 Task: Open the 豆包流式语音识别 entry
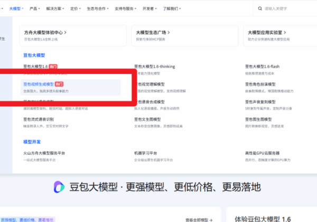pos(39,119)
